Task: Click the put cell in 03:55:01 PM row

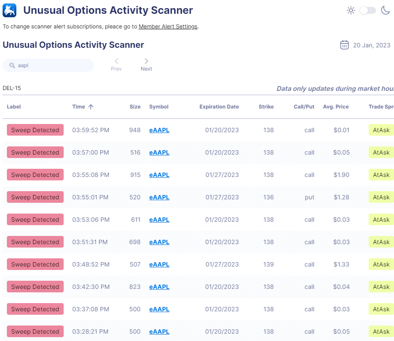Action: 310,197
